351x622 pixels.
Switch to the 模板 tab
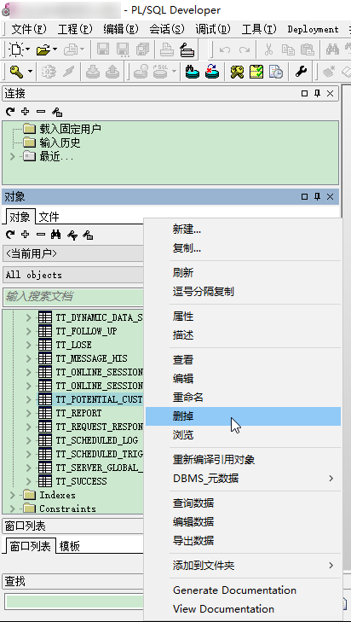[x=70, y=546]
